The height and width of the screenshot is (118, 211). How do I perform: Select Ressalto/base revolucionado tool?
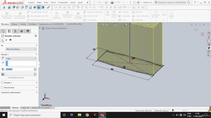click(20, 15)
